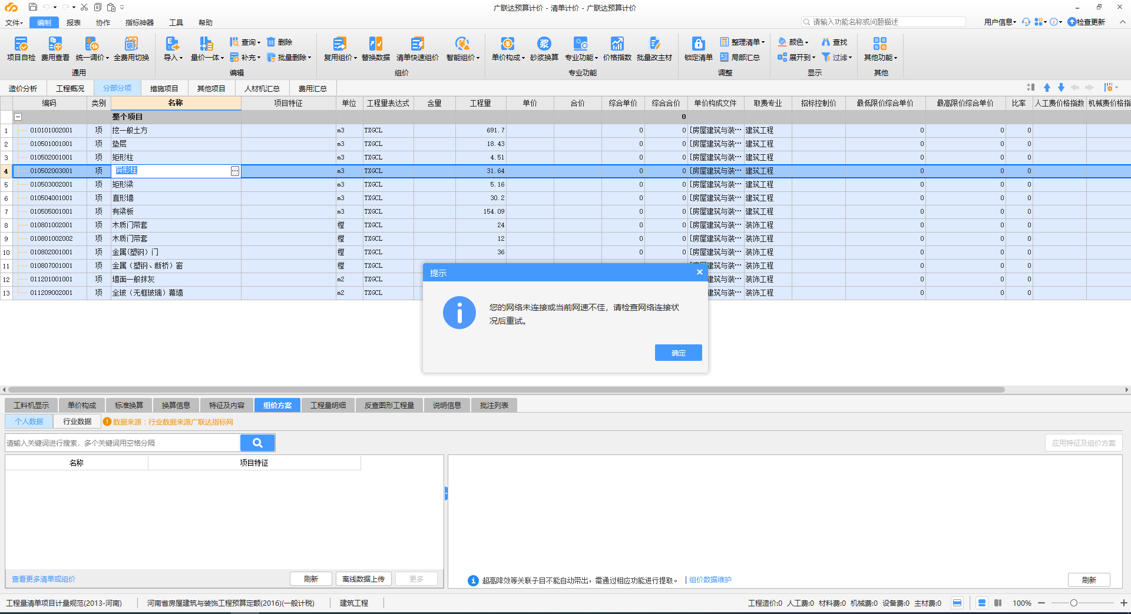Viewport: 1131px width, 614px height.
Task: Click 刷新 button in right panel
Action: pyautogui.click(x=1089, y=580)
